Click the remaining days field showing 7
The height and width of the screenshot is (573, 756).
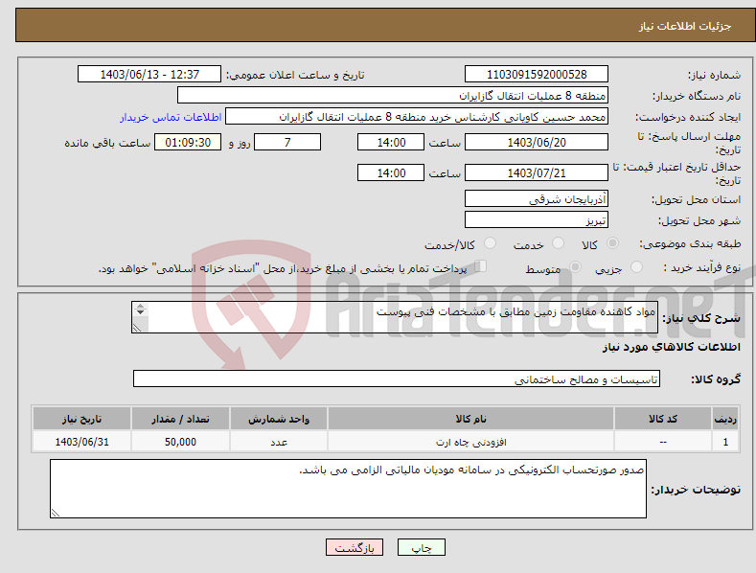(287, 142)
